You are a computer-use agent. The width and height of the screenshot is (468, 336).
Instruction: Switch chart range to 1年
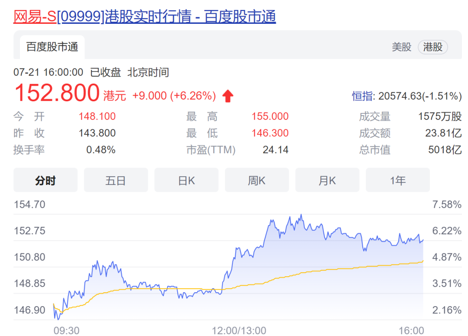pos(397,180)
